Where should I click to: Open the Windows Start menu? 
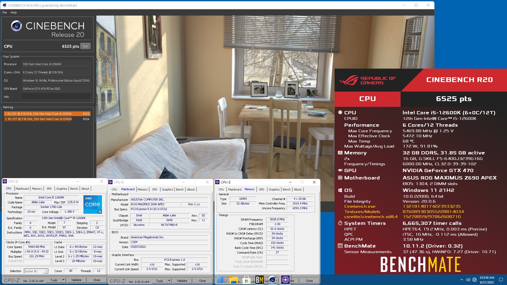click(x=220, y=280)
